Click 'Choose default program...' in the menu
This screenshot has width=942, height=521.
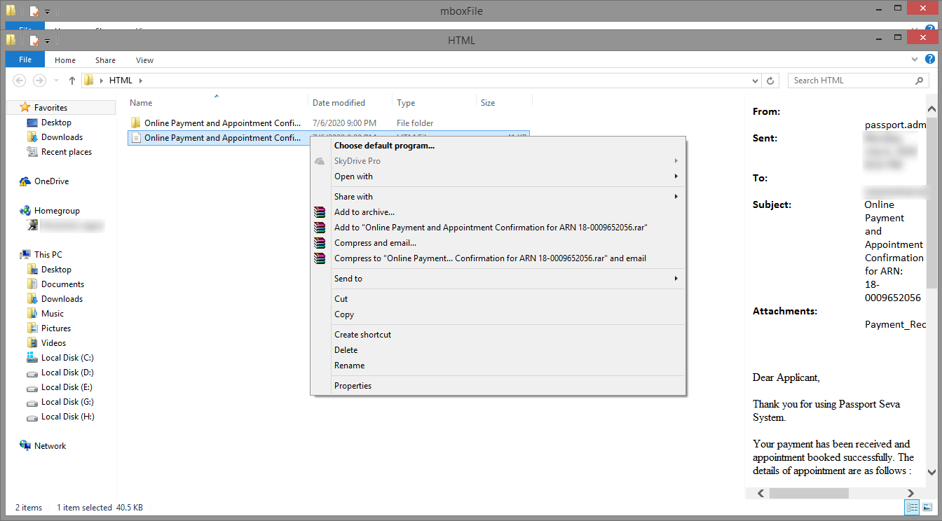pos(383,146)
